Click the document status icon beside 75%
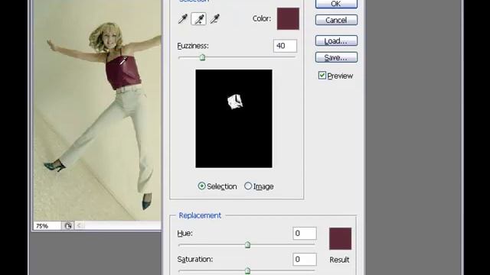This screenshot has width=490, height=275. point(68,226)
